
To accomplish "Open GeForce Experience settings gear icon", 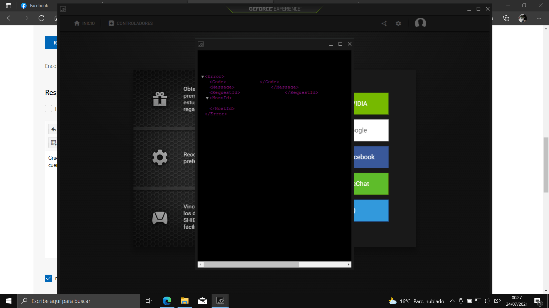I will pos(398,23).
